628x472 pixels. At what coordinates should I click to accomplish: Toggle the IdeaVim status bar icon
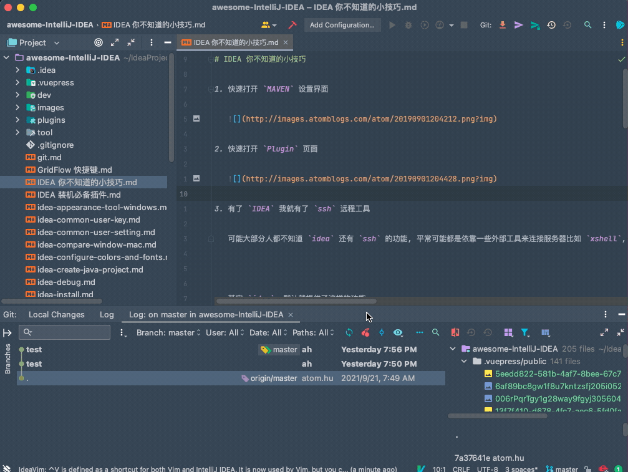click(x=421, y=468)
